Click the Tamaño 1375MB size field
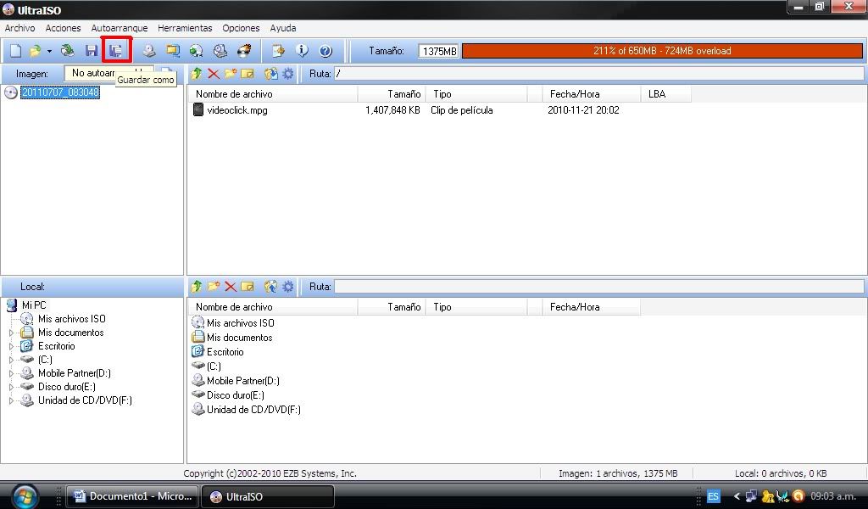The width and height of the screenshot is (868, 509). click(438, 51)
